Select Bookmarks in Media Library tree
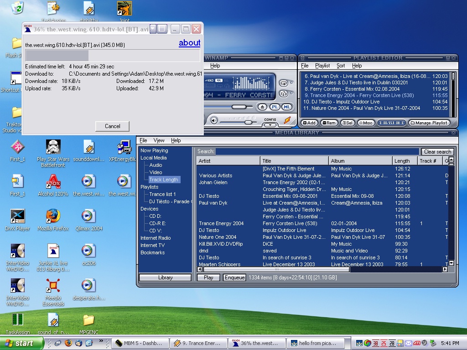 click(x=152, y=252)
